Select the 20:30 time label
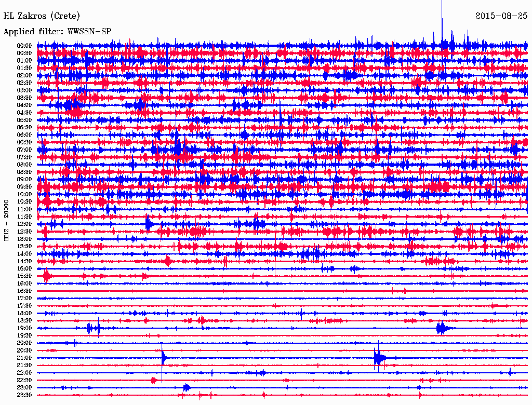Image resolution: width=532 pixels, height=405 pixels. tap(24, 350)
